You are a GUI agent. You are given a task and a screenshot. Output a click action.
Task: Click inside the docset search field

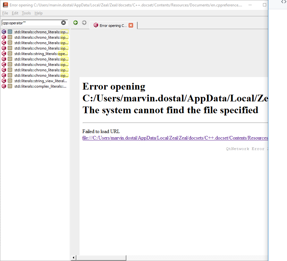tap(32, 22)
